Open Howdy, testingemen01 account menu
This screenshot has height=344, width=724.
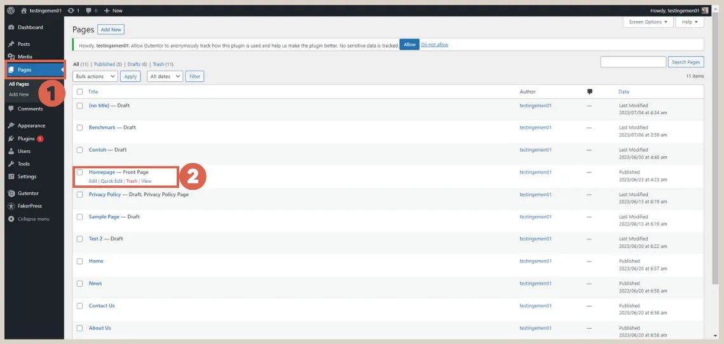click(x=679, y=10)
